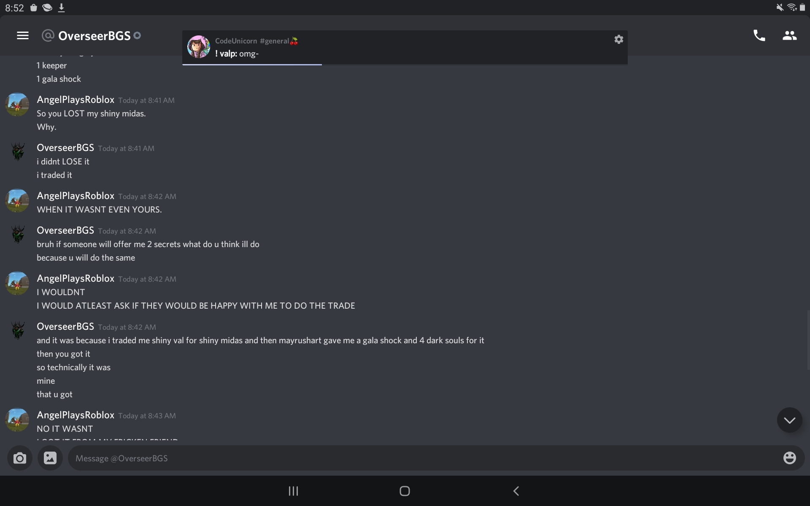The image size is (810, 506).
Task: Tap the OverseerBGS title in header
Action: pyautogui.click(x=94, y=36)
